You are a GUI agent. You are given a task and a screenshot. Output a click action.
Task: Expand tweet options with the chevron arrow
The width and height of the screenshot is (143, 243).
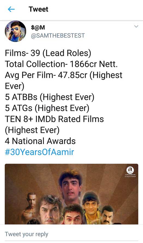[x=136, y=26]
